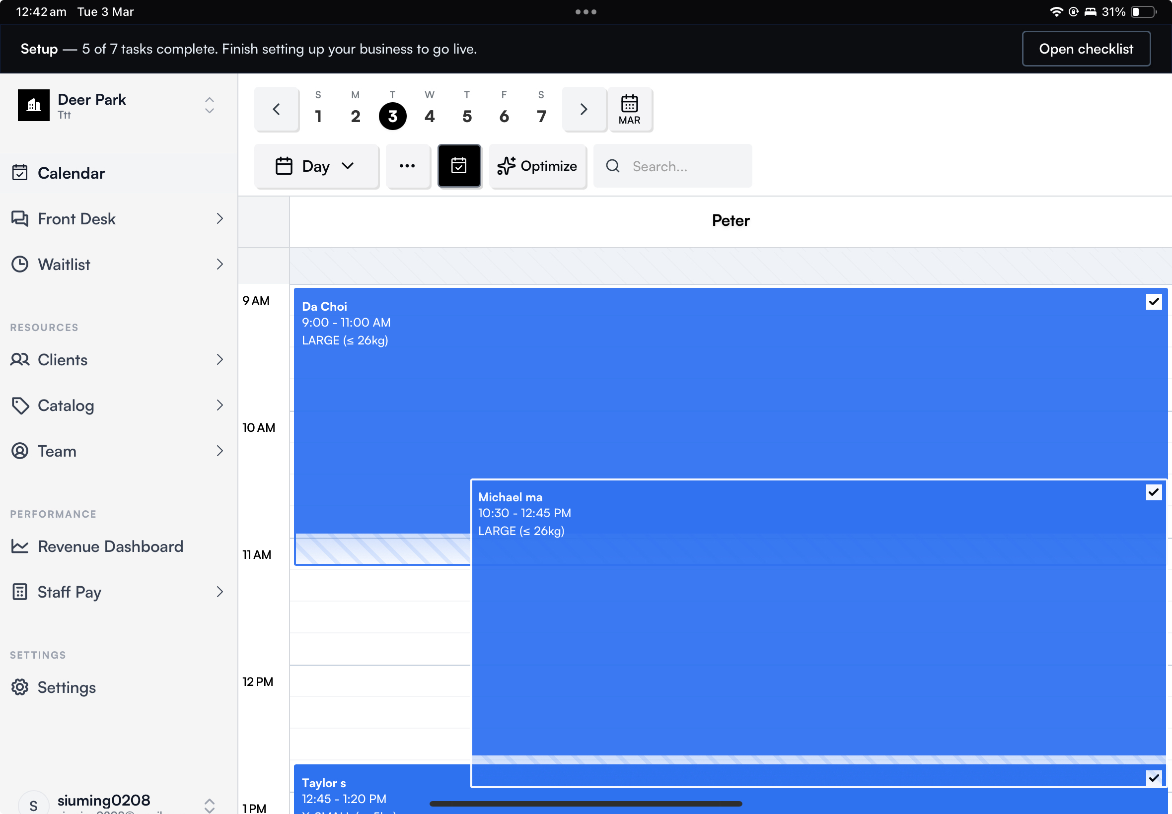The width and height of the screenshot is (1172, 814).
Task: Click the Team sidebar icon
Action: 20,451
